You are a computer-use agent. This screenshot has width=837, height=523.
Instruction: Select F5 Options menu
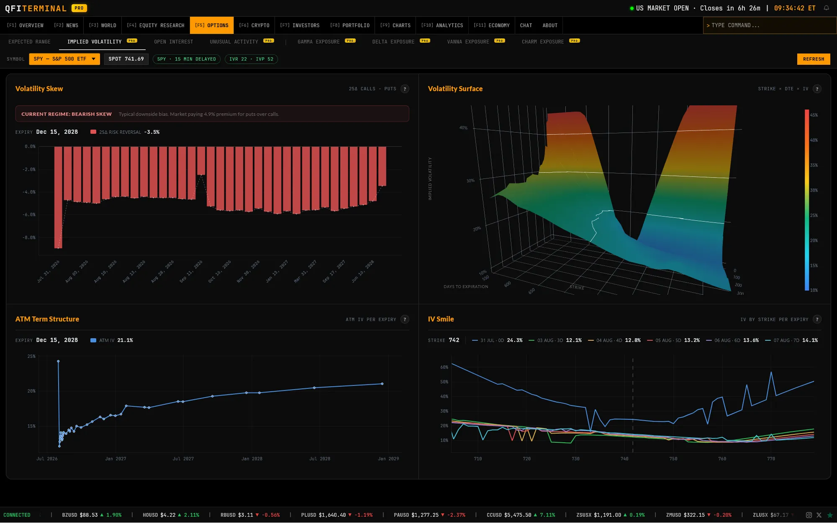click(212, 26)
